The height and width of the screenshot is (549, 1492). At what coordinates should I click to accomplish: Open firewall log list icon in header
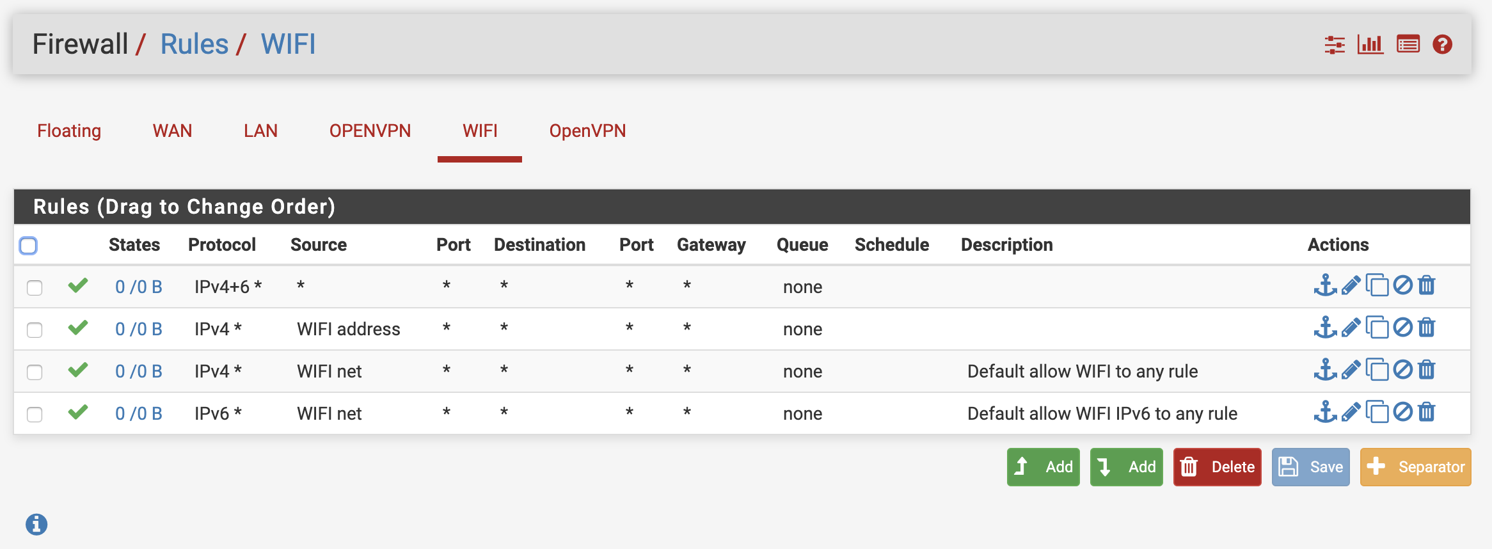point(1408,45)
